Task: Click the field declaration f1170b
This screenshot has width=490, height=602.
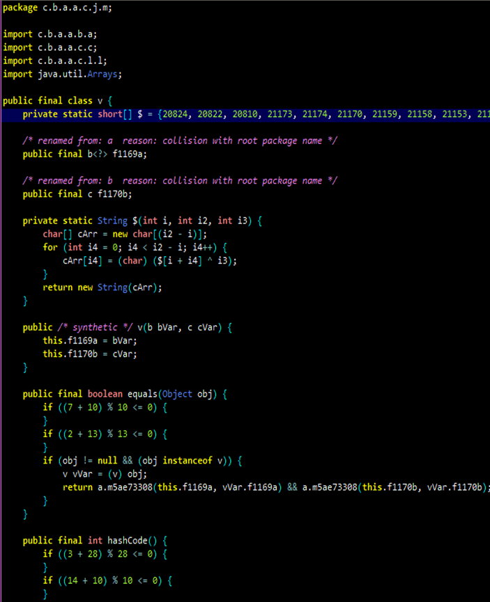Action: coord(77,194)
